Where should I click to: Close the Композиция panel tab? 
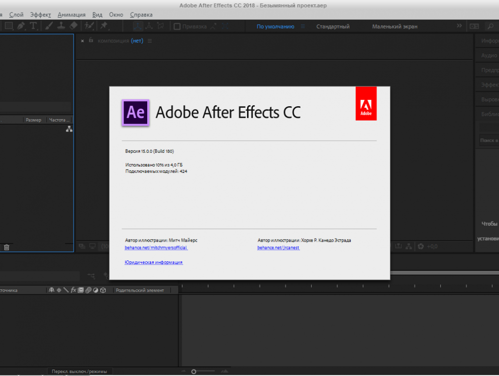(83, 41)
